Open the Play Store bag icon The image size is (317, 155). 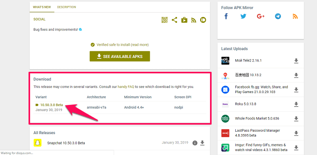tap(184, 20)
